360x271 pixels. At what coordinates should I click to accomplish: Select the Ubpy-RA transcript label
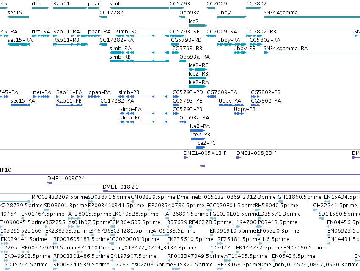coord(229,40)
